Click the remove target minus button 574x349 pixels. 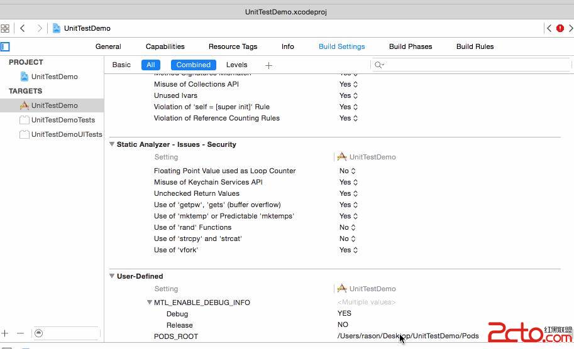(x=20, y=333)
